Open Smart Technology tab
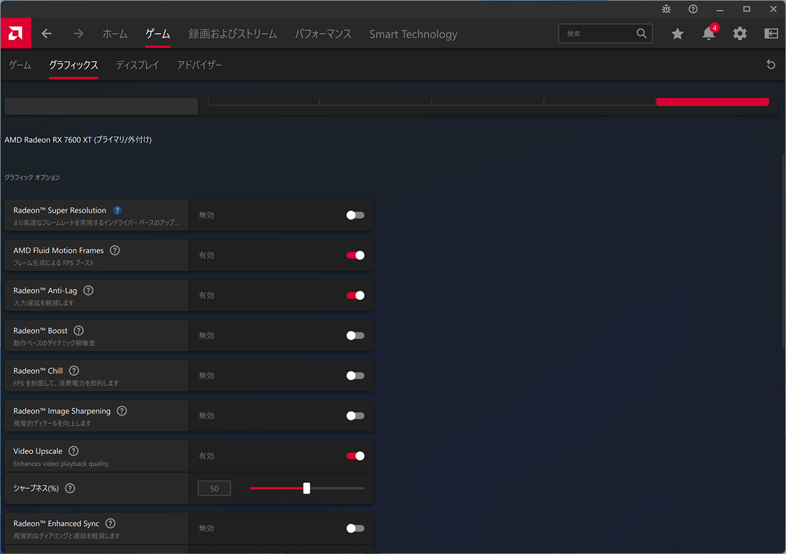The image size is (786, 554). (413, 34)
